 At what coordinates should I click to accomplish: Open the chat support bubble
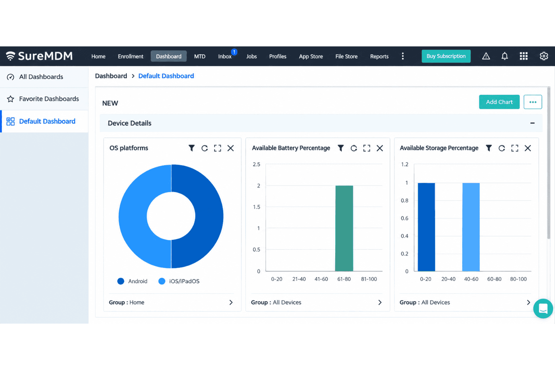(x=543, y=309)
